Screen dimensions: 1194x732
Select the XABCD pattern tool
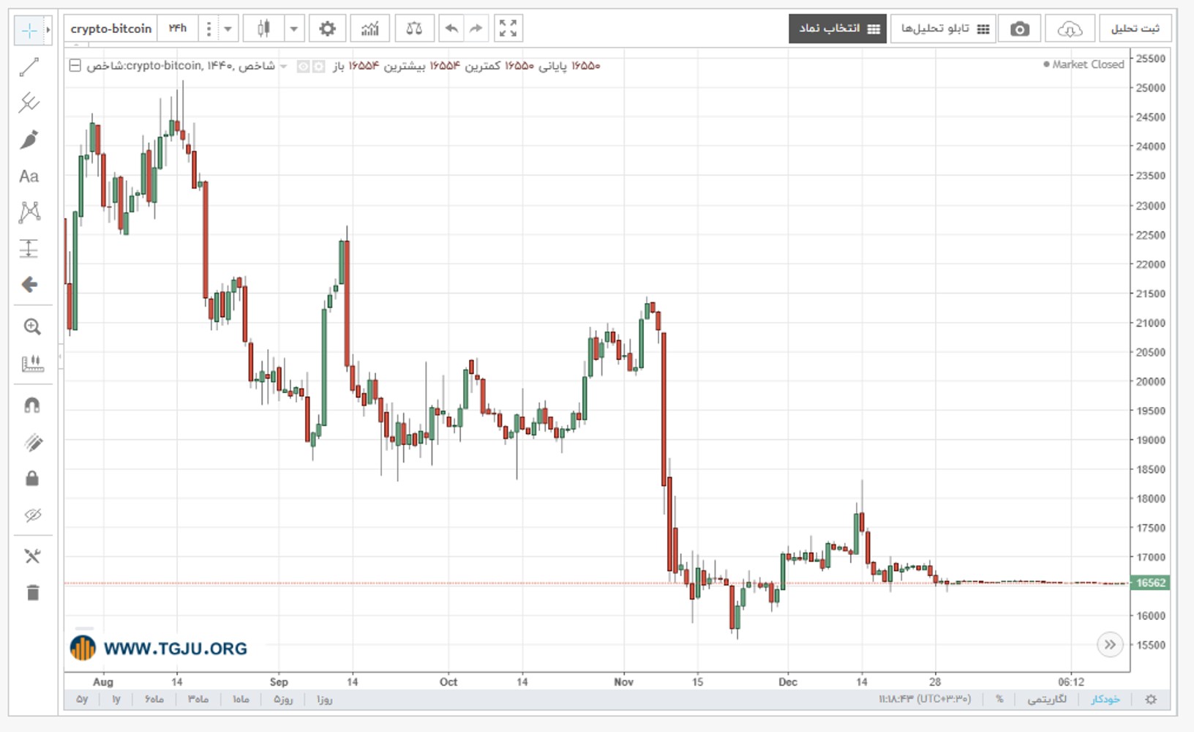[29, 212]
